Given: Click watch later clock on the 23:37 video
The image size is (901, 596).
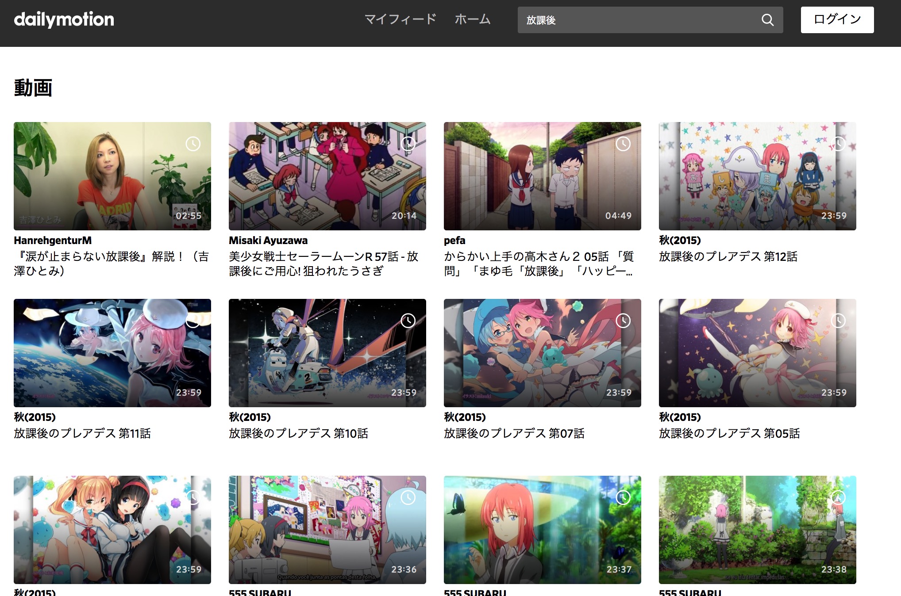Looking at the screenshot, I should coord(623,497).
